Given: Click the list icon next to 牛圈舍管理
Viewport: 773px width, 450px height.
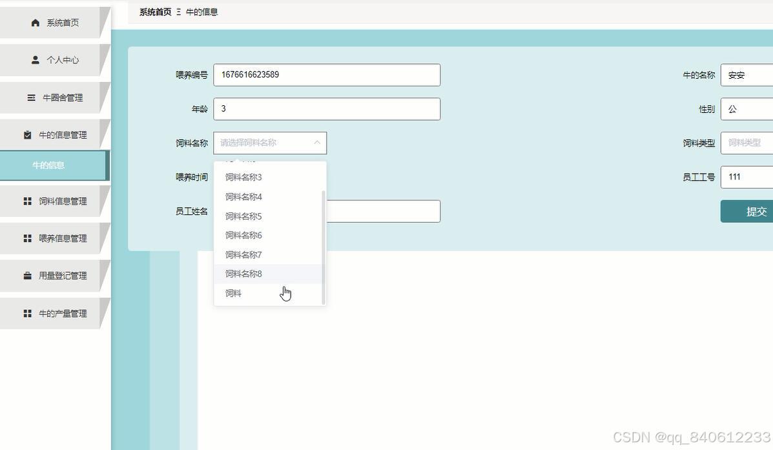Looking at the screenshot, I should [x=30, y=97].
